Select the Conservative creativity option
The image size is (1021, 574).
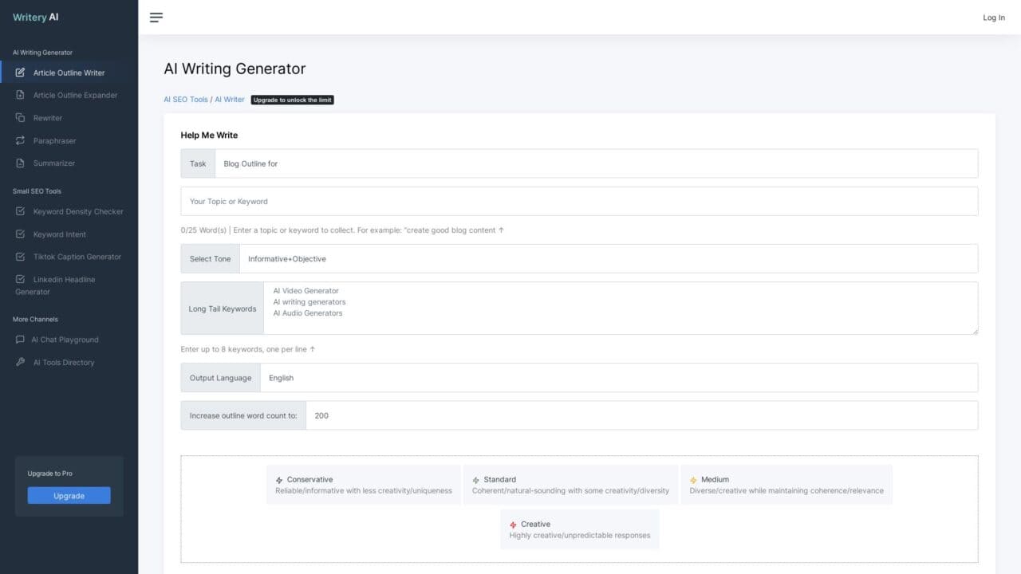point(364,484)
